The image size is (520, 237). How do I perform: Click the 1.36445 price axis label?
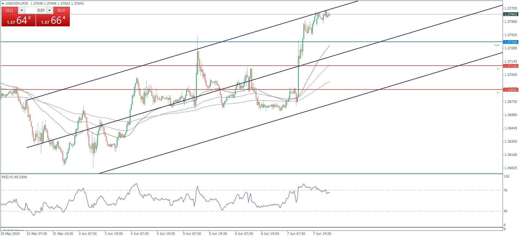coord(511,128)
